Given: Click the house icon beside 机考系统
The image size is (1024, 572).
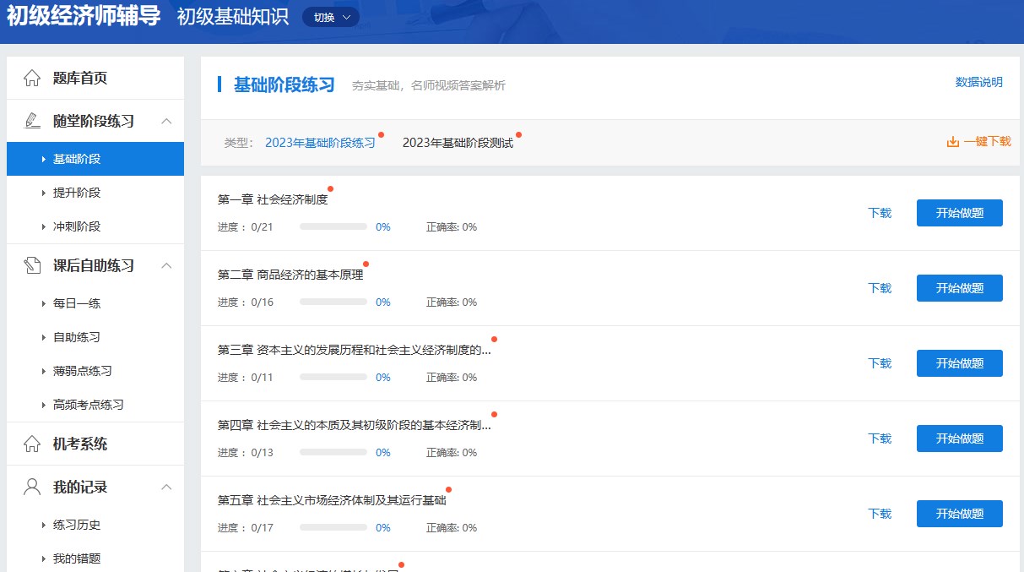Looking at the screenshot, I should click(x=32, y=444).
